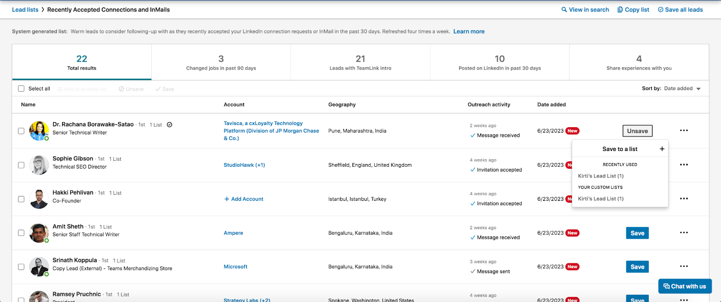Viewport: 721px width, 302px height.
Task: Open Sophie Gibson's name link
Action: (x=73, y=158)
